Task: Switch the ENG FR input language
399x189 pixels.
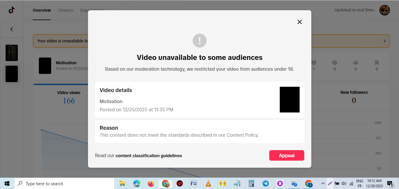Action: 360,183
